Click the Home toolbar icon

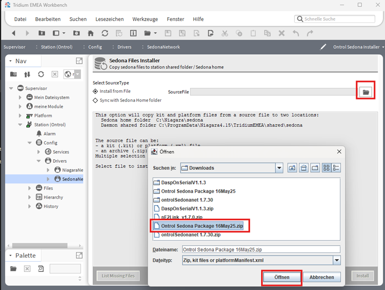pos(91,33)
